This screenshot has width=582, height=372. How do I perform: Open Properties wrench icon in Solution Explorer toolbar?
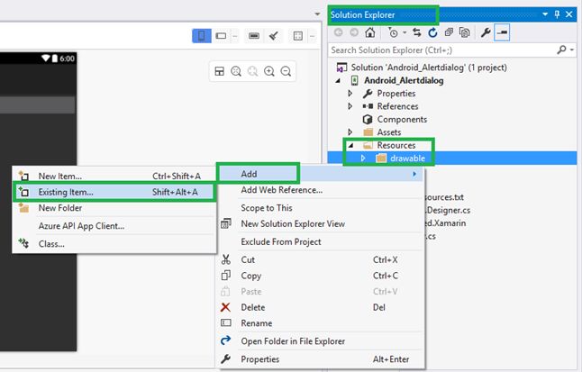[x=486, y=32]
